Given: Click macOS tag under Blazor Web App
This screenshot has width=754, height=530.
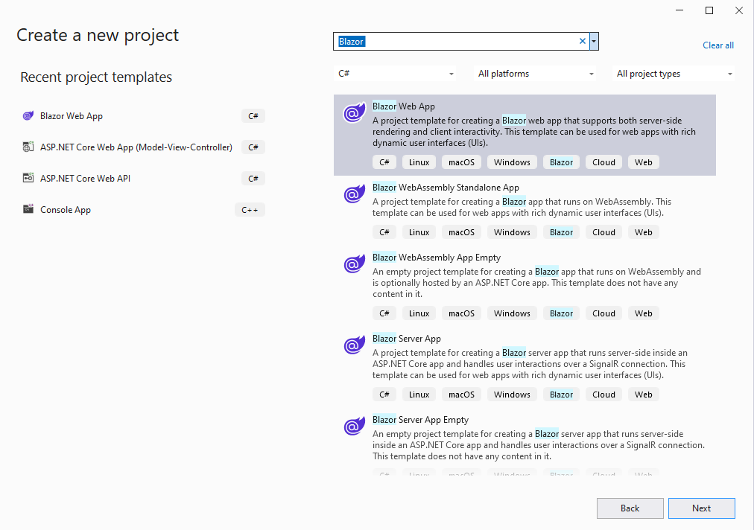Looking at the screenshot, I should pos(461,162).
